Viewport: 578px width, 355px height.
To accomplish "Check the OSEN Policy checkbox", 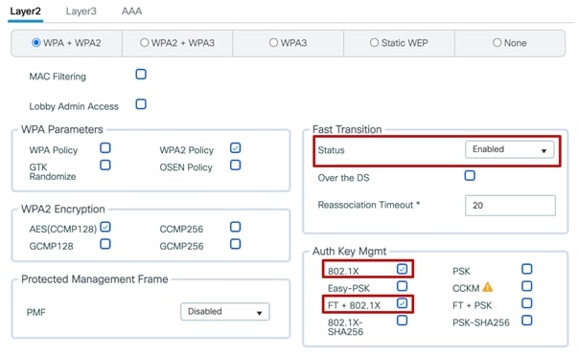I will point(235,165).
